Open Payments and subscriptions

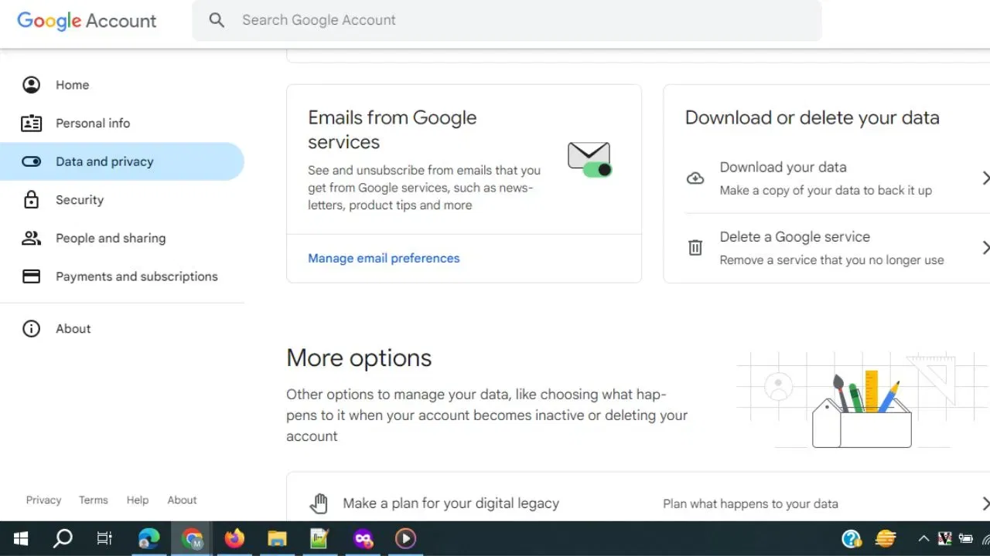122,276
